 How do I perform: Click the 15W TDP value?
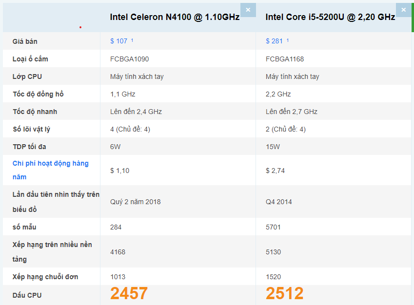tap(273, 147)
